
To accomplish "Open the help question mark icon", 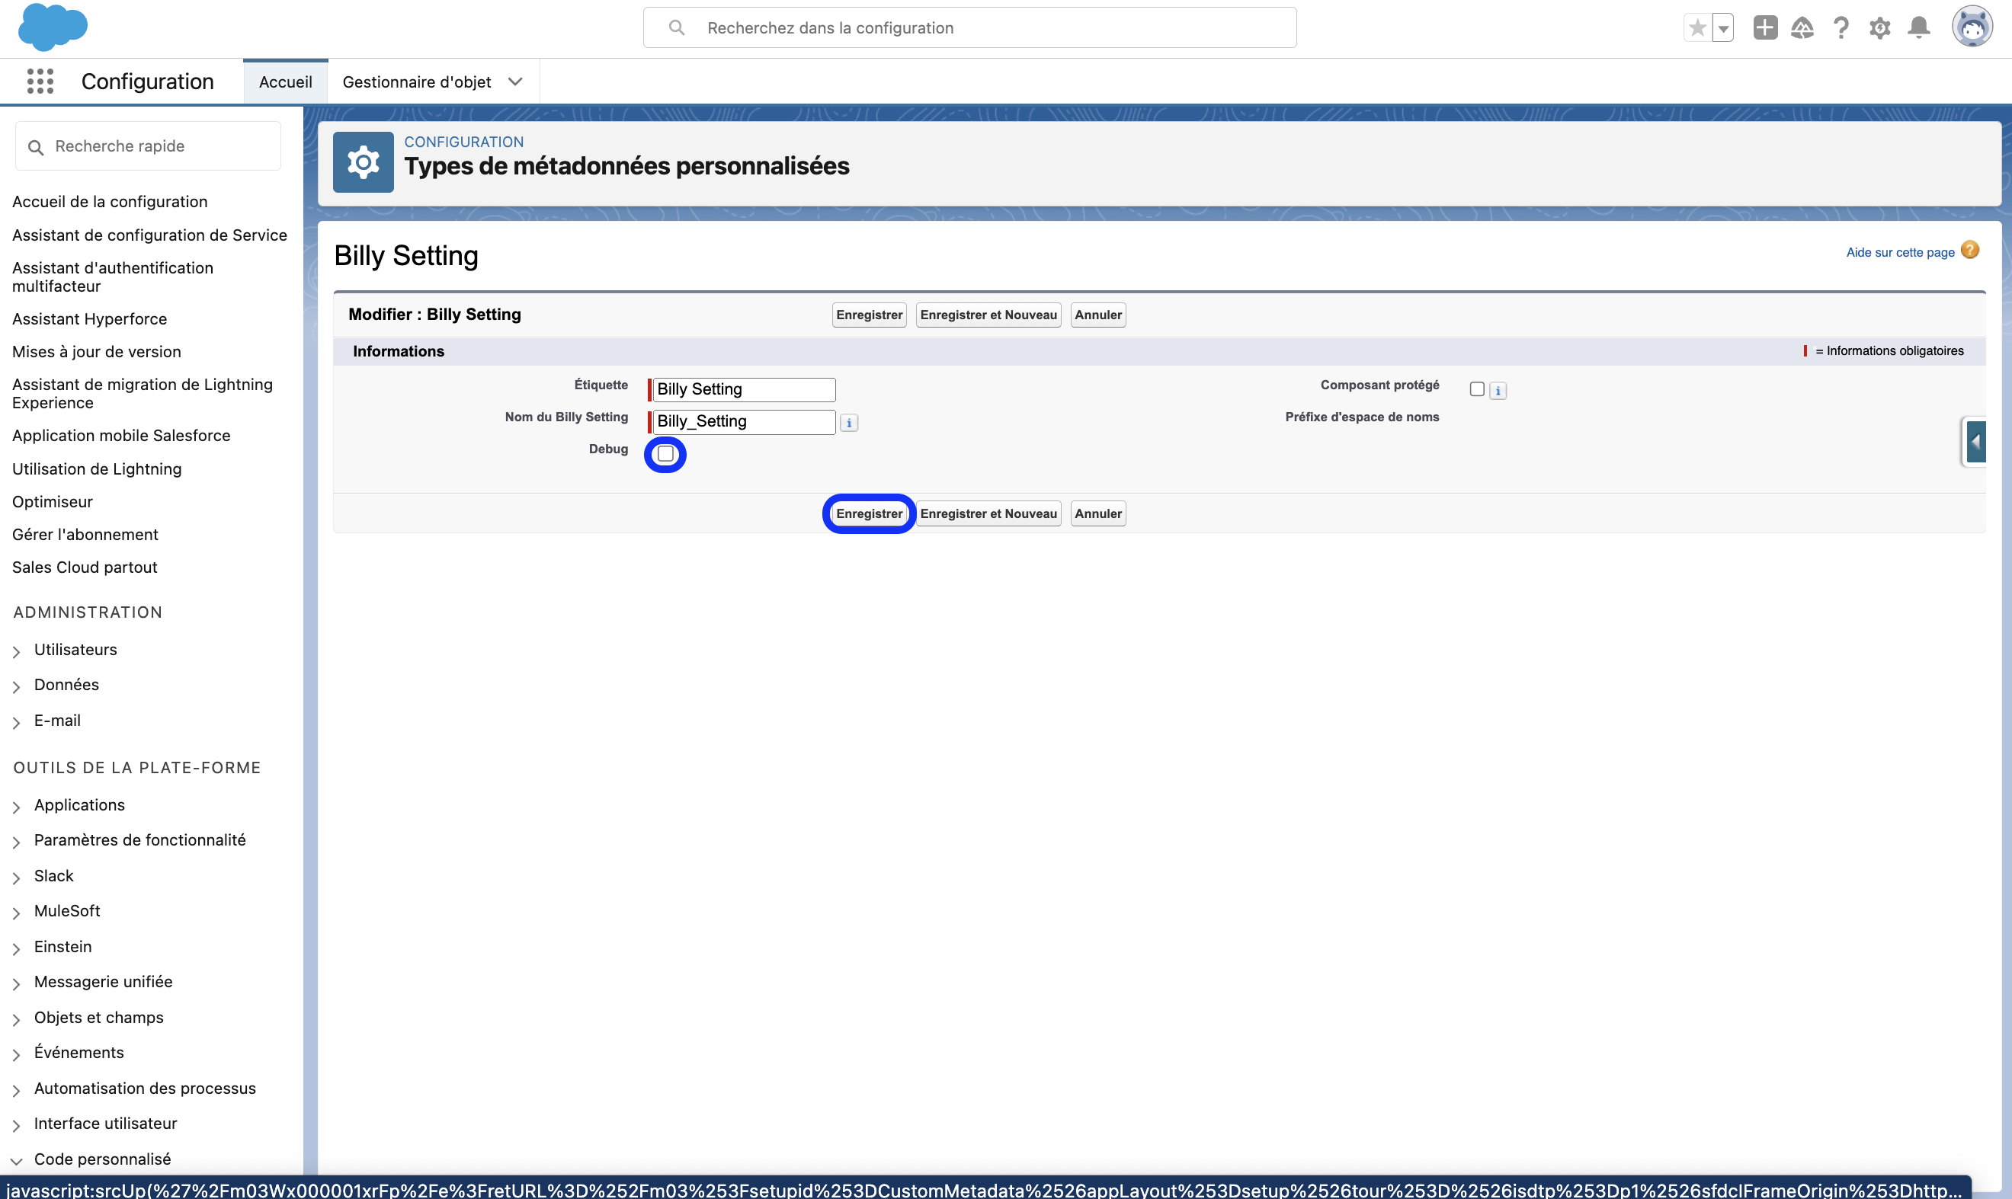I will [1841, 28].
